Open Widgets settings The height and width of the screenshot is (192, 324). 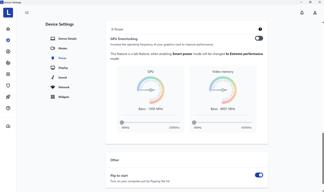[64, 97]
